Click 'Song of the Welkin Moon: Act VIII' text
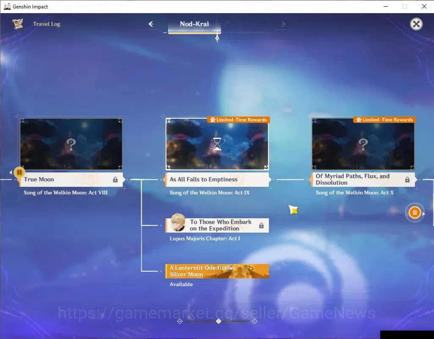This screenshot has height=339, width=434. (66, 192)
